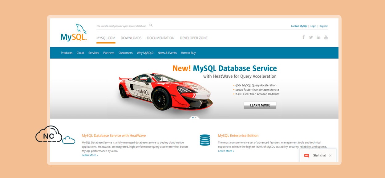
Task: Click "400x MySQL Query Acceleration" bullet
Action: pos(255,85)
